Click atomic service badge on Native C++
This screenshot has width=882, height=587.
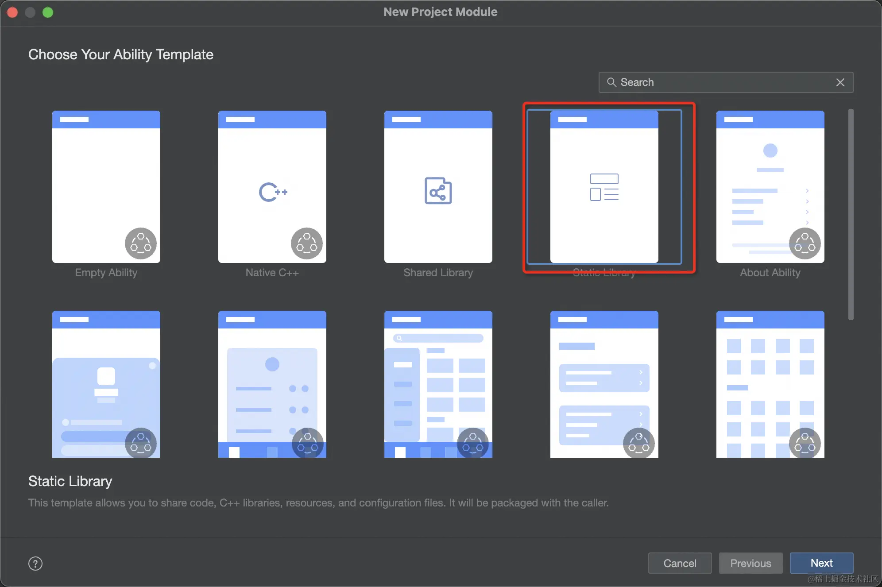(x=306, y=243)
